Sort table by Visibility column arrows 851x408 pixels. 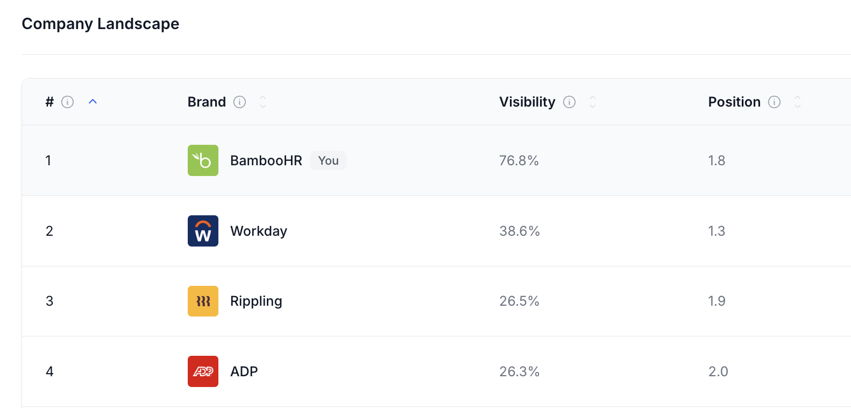click(x=593, y=102)
